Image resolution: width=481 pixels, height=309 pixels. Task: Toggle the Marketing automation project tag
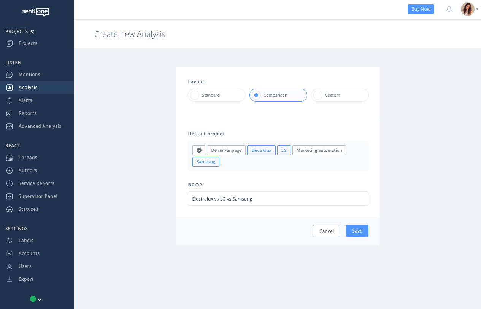click(319, 150)
